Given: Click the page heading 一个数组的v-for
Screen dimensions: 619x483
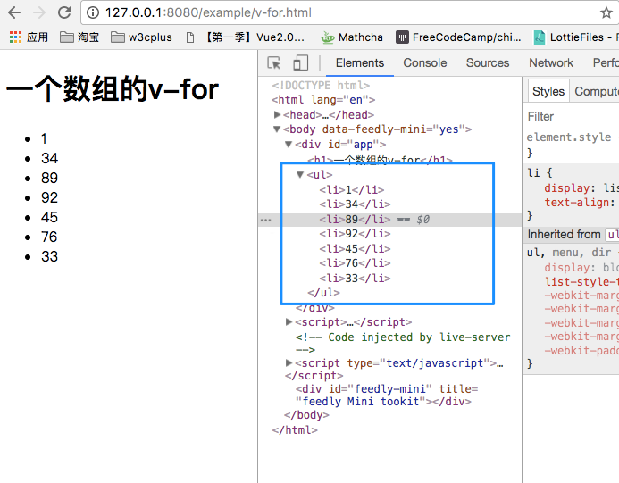Looking at the screenshot, I should click(113, 89).
